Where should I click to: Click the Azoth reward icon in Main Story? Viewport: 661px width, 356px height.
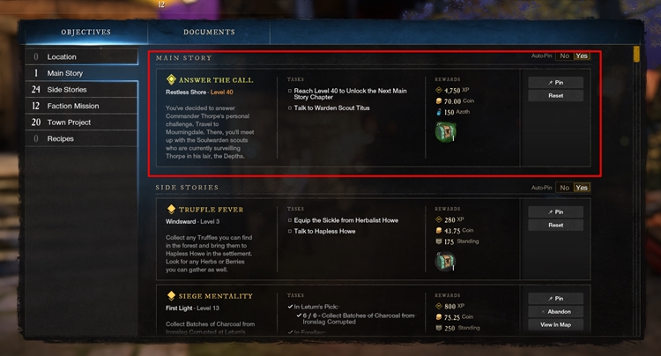(x=439, y=113)
